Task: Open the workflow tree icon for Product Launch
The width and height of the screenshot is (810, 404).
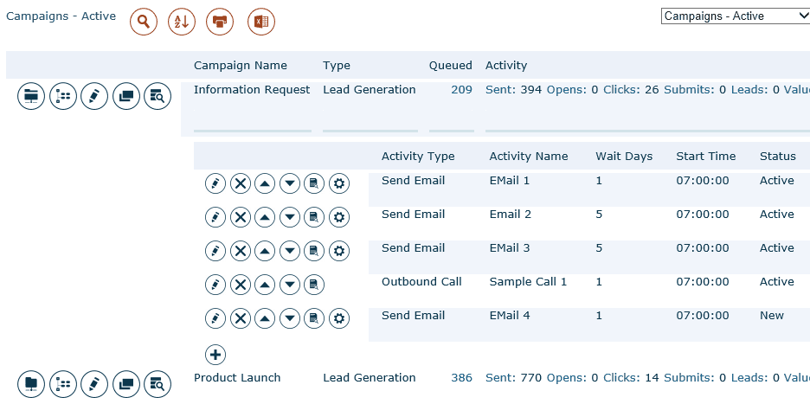Action: click(63, 384)
